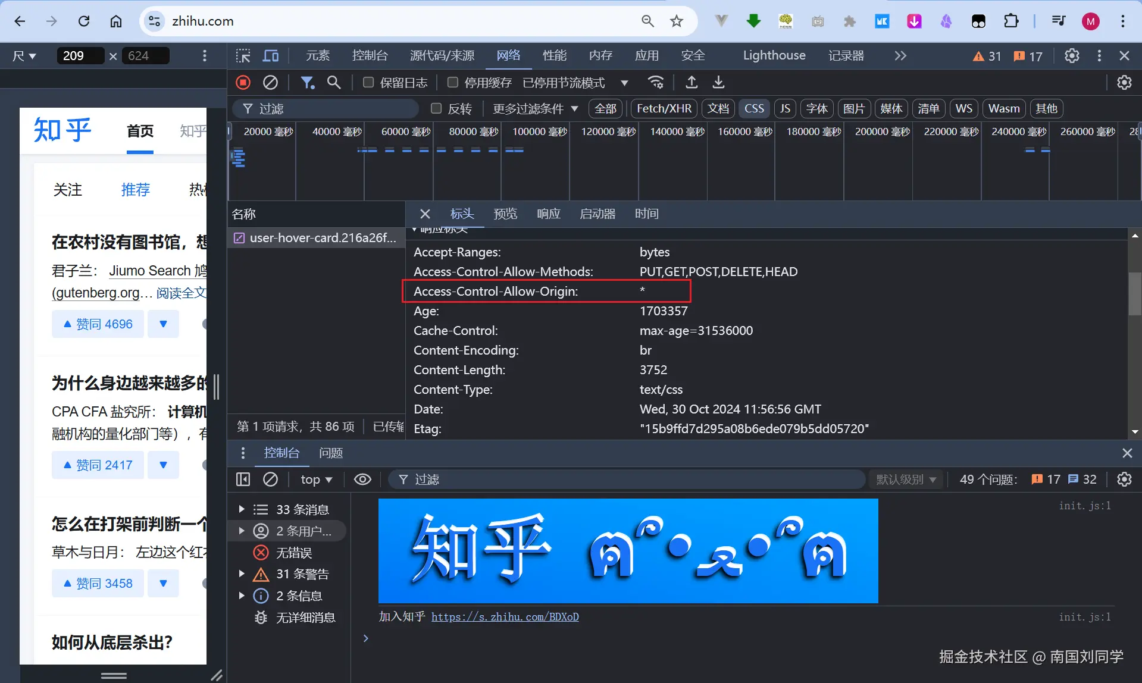The image size is (1142, 683).
Task: Create a live expression with eye icon
Action: click(x=362, y=480)
